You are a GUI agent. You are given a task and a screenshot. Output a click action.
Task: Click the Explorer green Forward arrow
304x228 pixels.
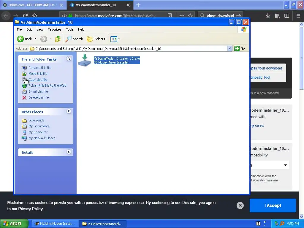[44, 39]
